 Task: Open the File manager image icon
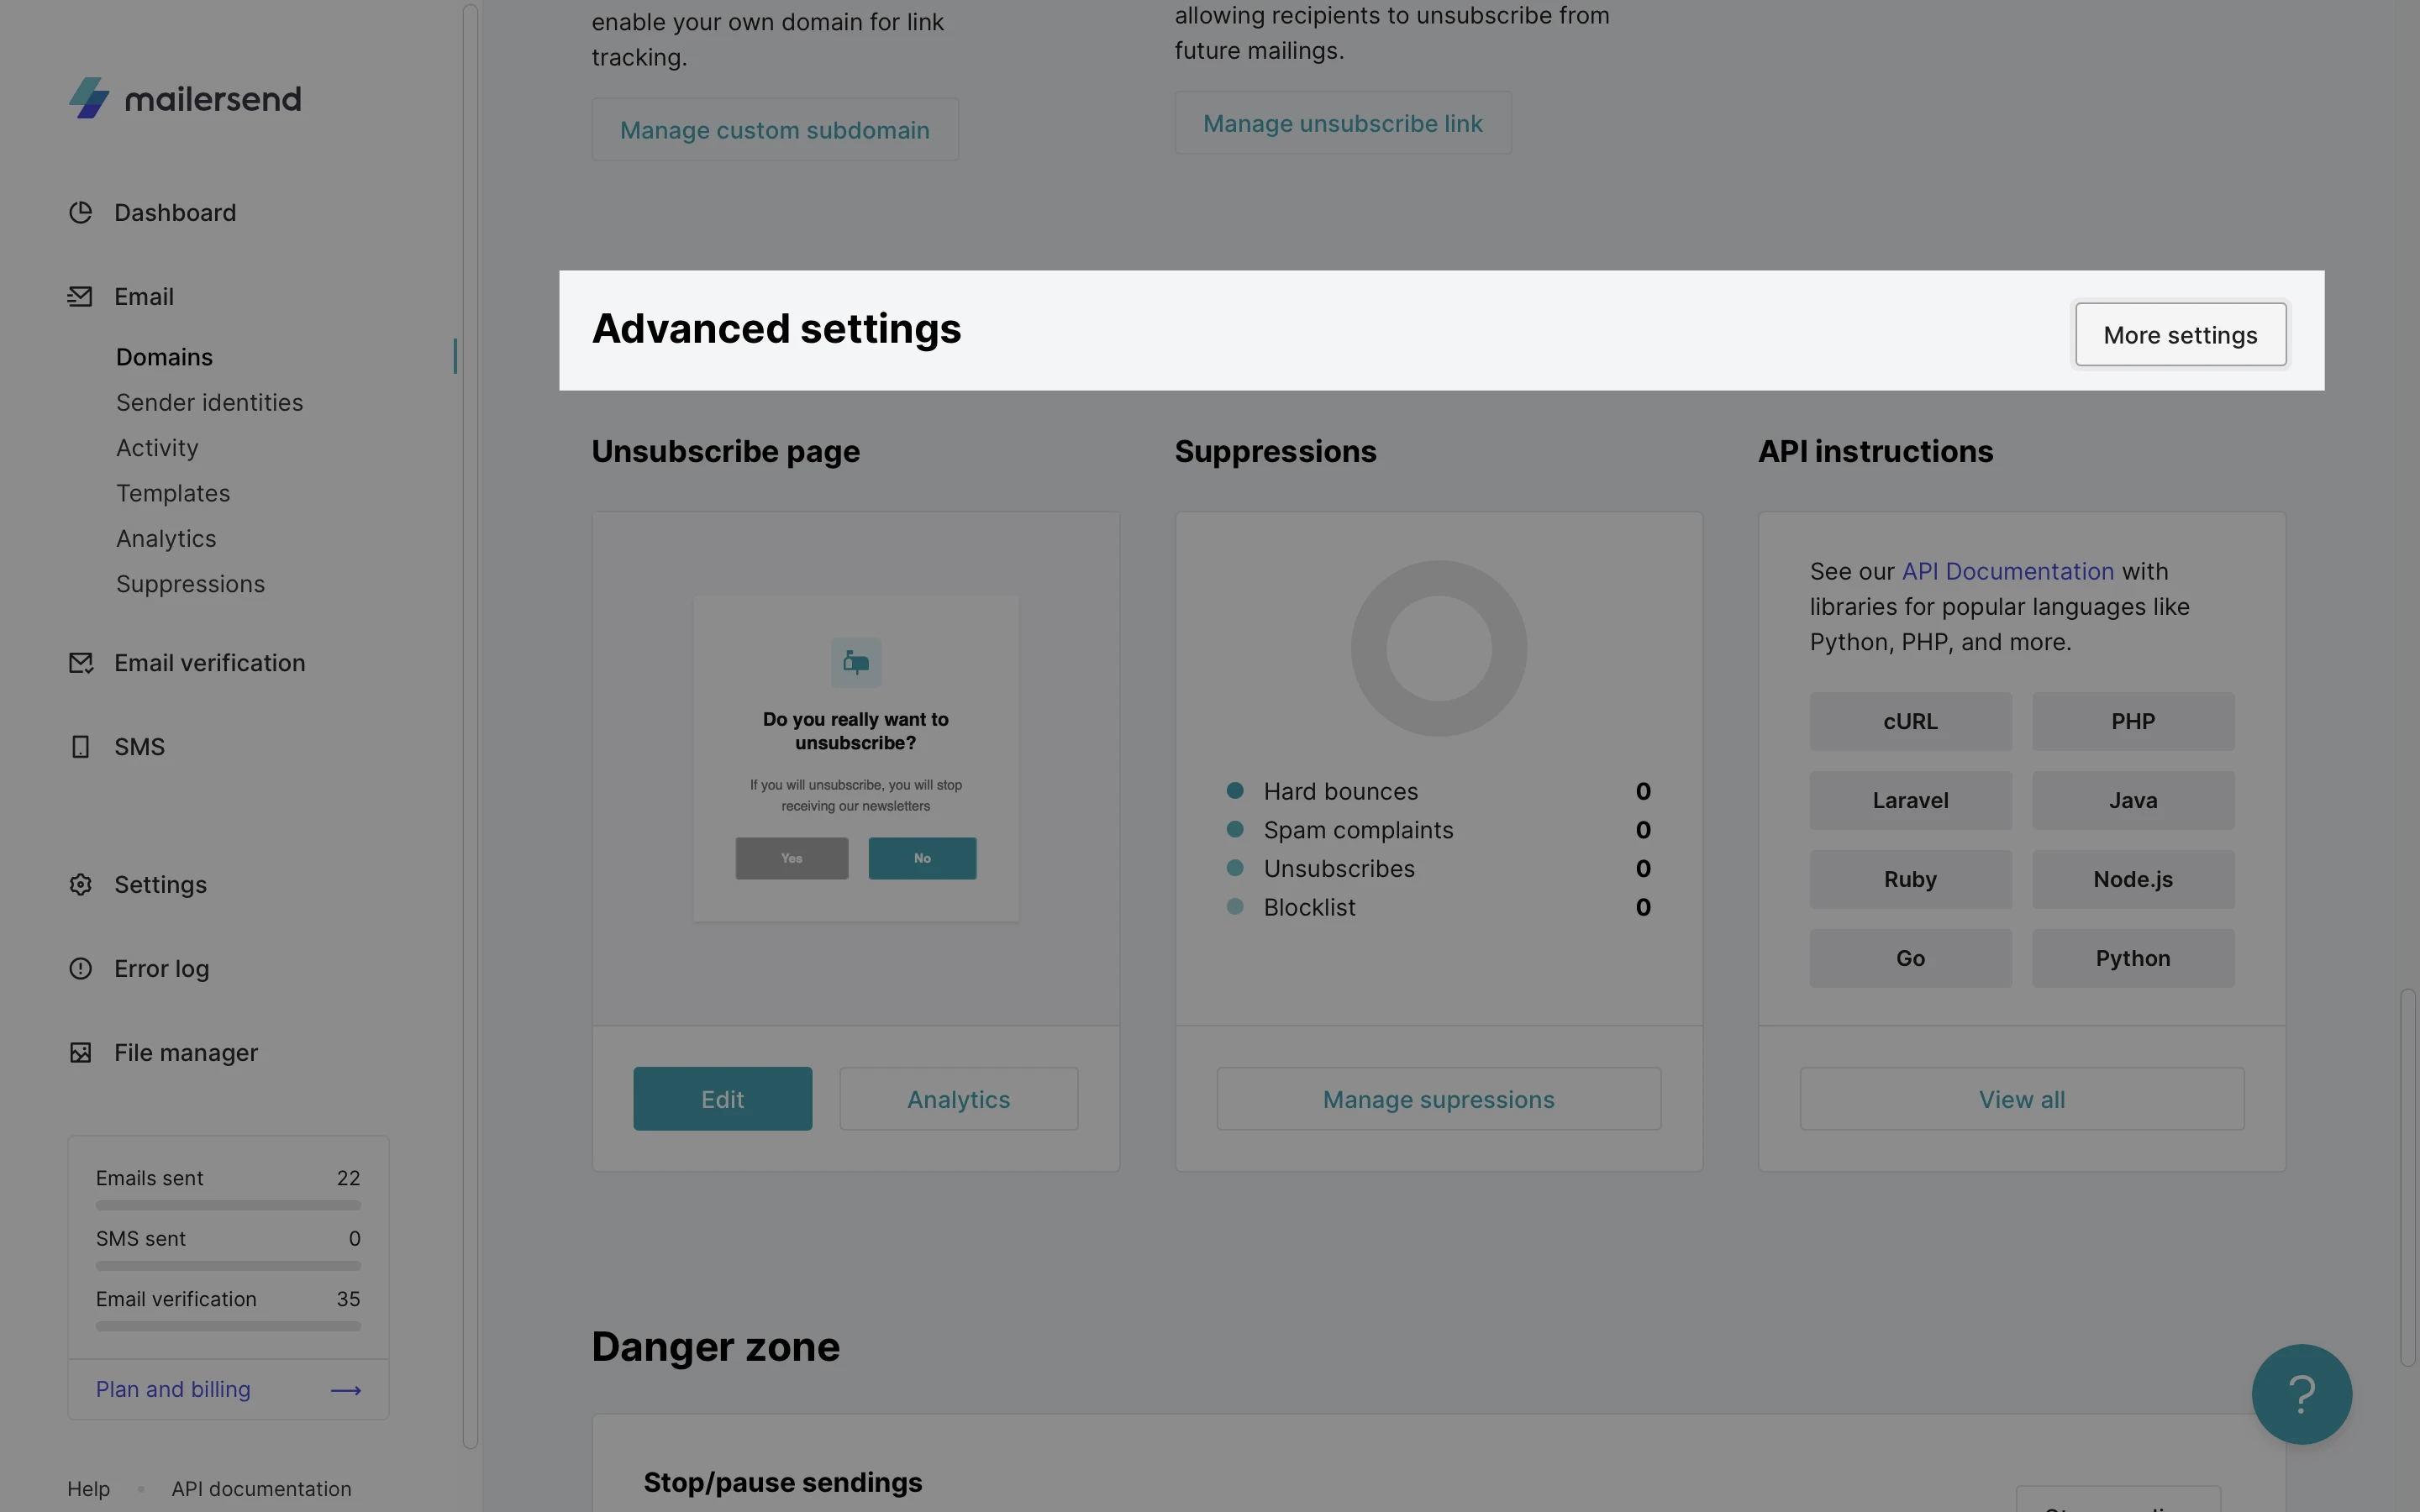(x=80, y=1053)
